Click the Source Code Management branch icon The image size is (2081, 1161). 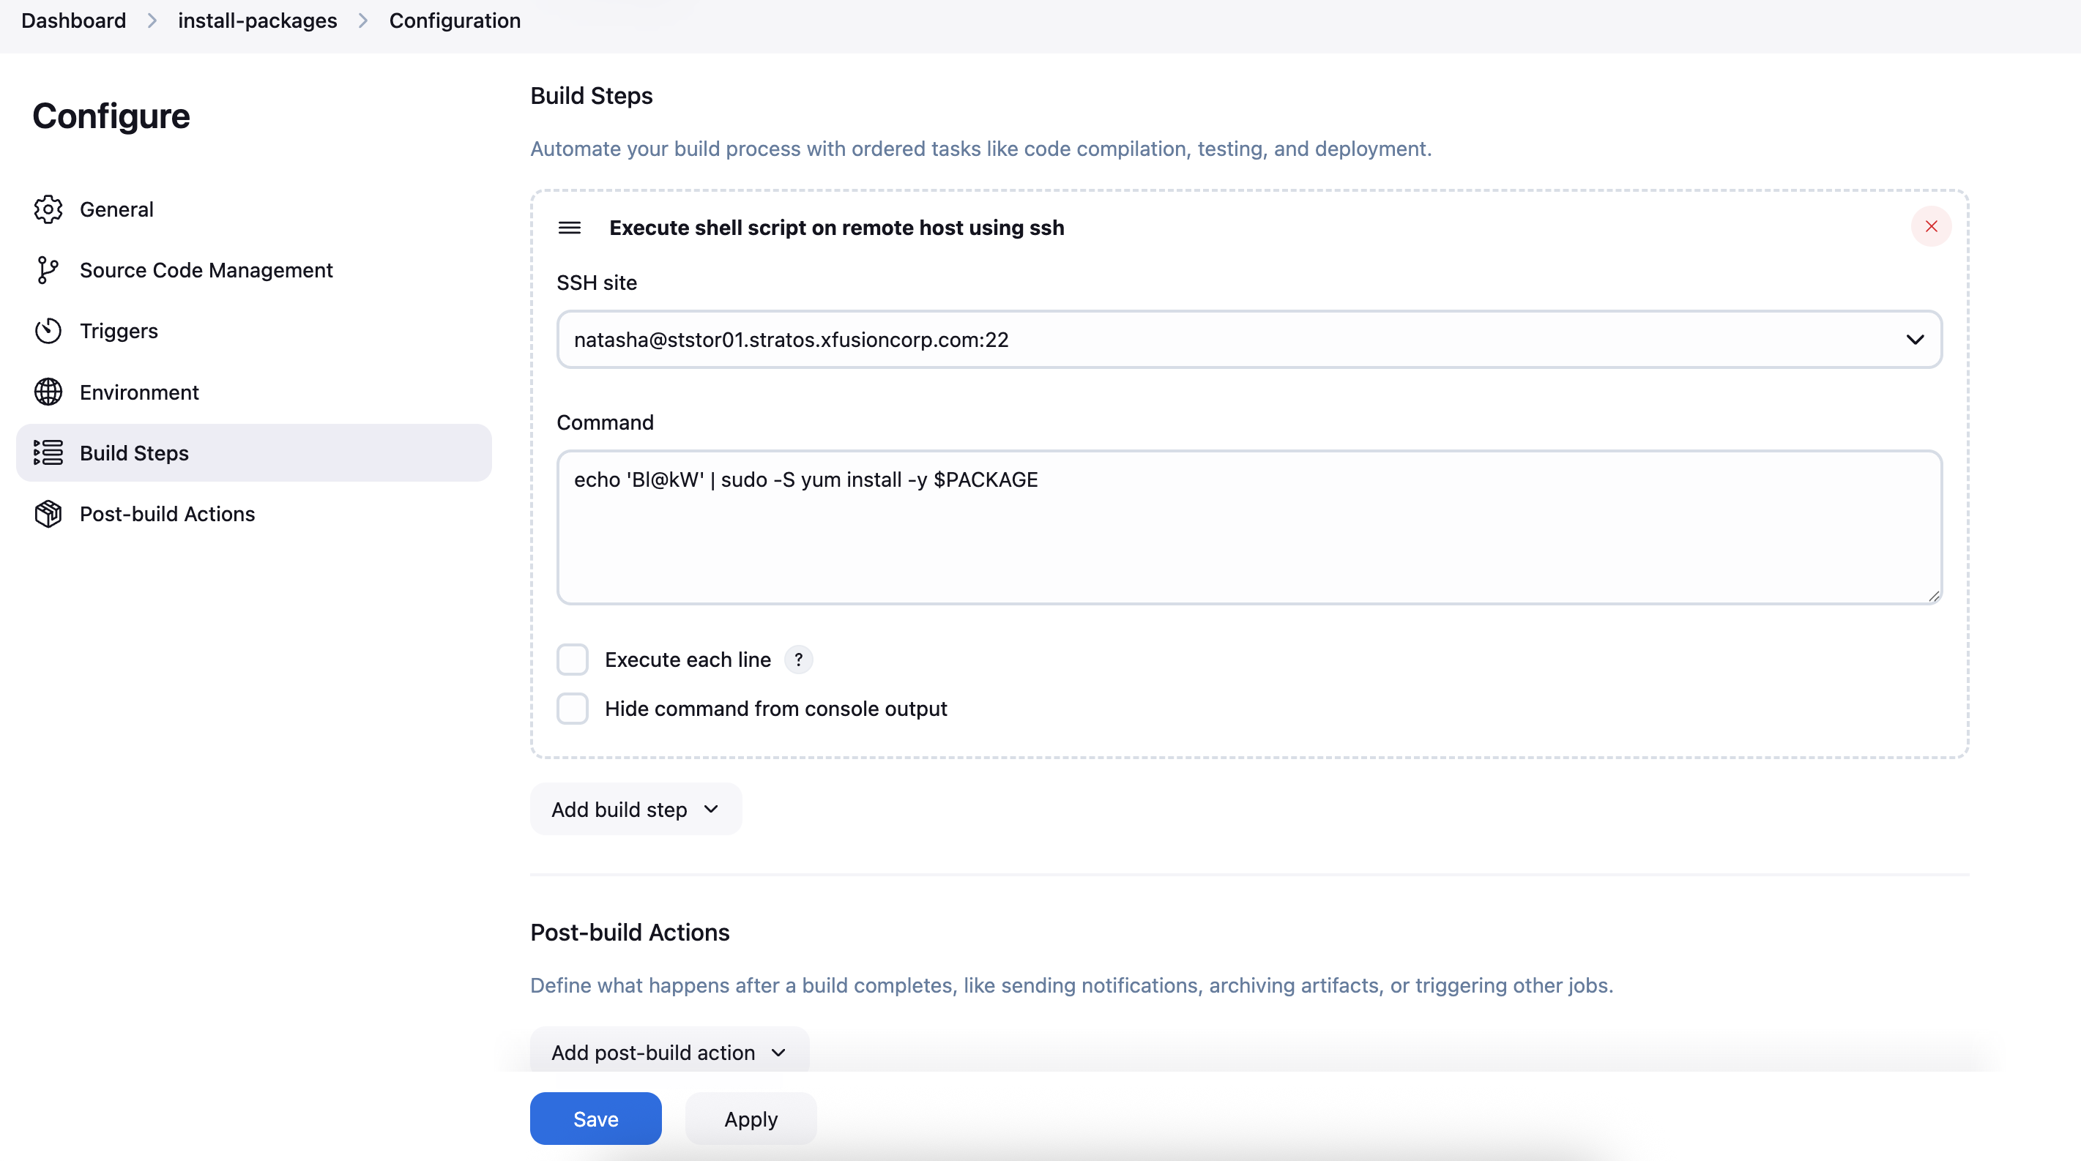pos(48,270)
